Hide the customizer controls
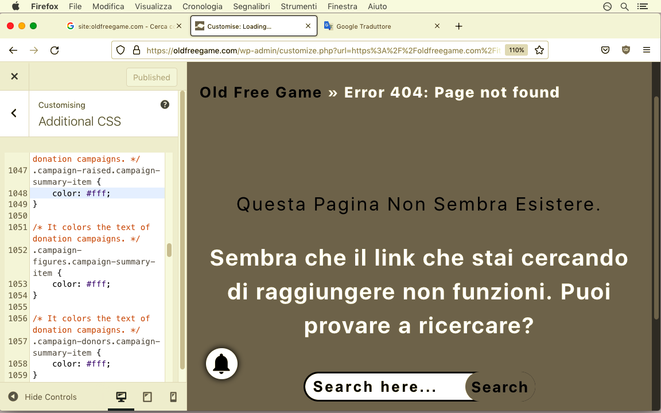 tap(42, 397)
